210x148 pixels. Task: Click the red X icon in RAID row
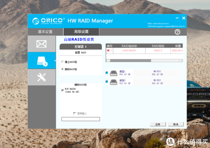pos(108,50)
